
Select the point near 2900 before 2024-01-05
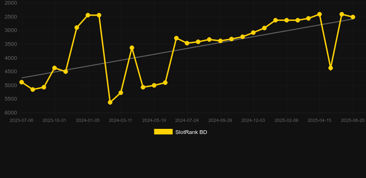(77, 27)
